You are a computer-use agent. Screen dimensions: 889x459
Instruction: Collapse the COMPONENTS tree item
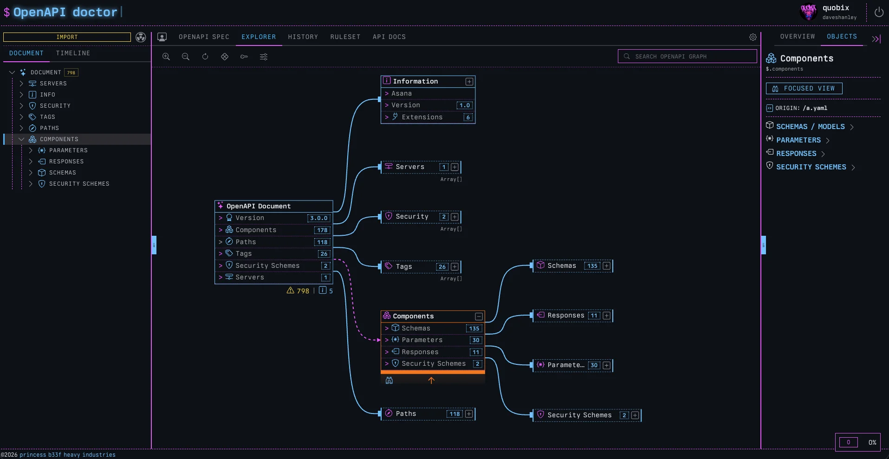21,139
